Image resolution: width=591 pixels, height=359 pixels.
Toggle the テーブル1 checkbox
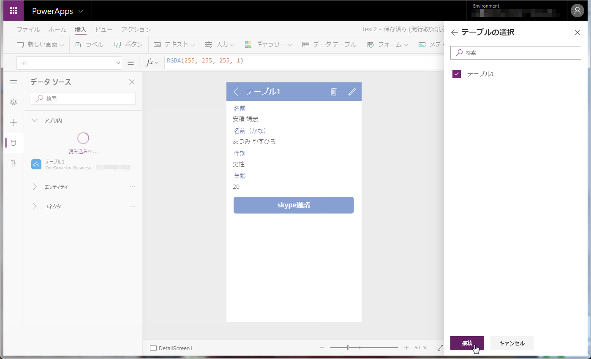click(457, 74)
